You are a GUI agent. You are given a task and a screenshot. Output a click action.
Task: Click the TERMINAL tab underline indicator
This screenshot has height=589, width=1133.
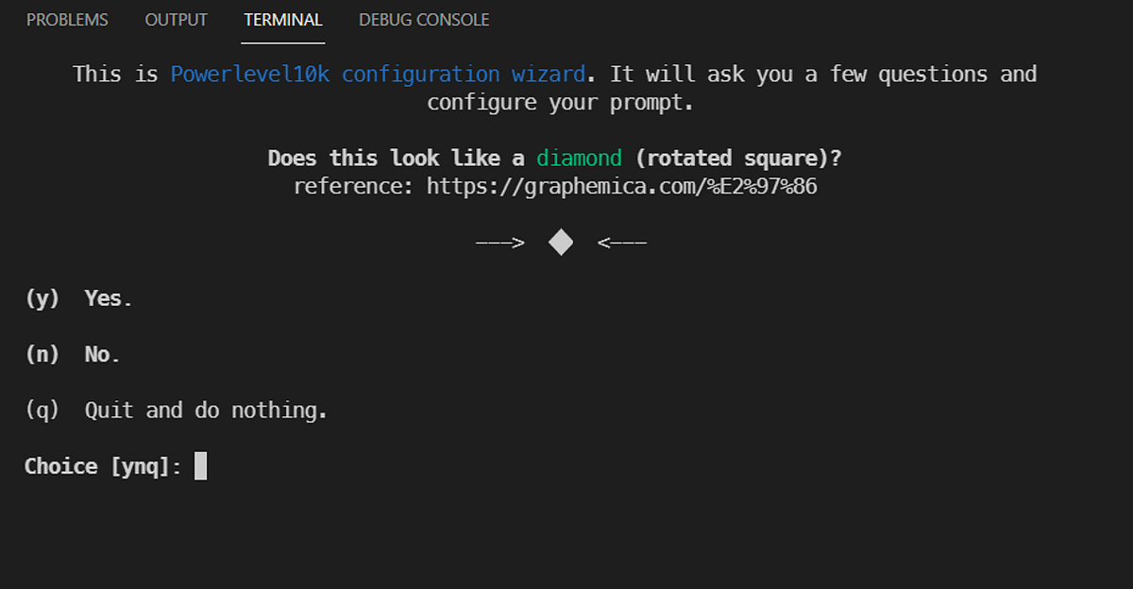click(282, 41)
